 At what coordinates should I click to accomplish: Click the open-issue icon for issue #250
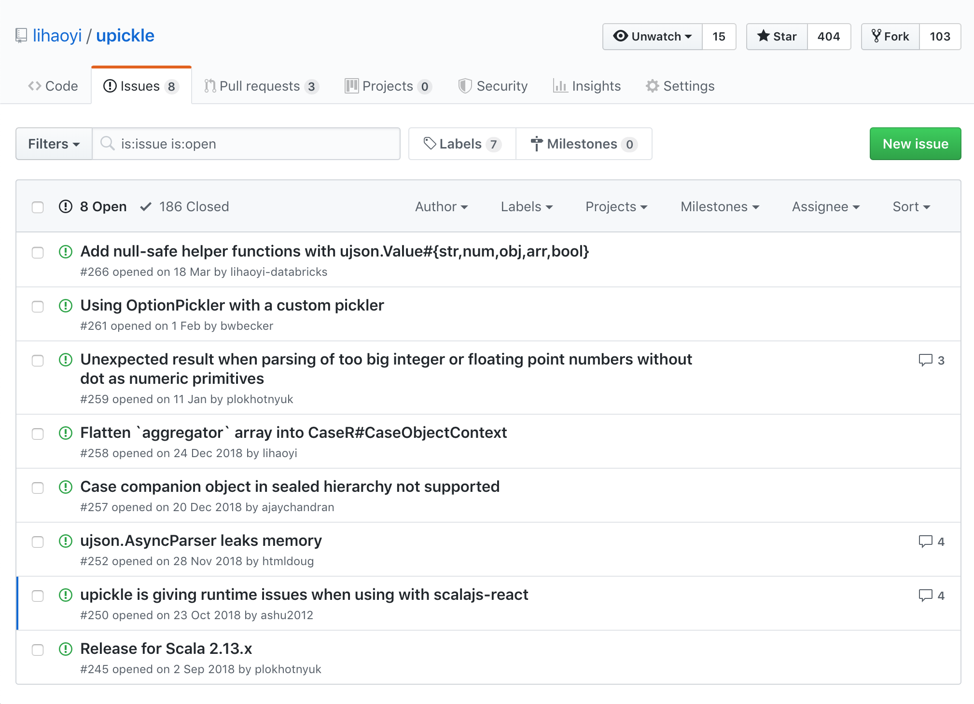(66, 595)
